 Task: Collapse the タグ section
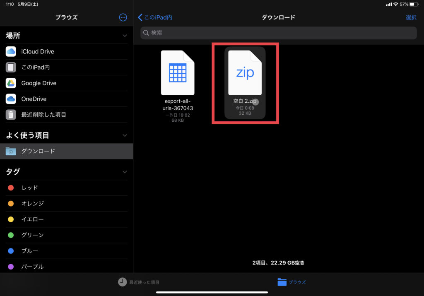[x=125, y=172]
